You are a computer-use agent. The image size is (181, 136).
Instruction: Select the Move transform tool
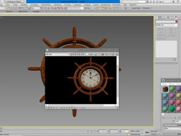(20, 8)
